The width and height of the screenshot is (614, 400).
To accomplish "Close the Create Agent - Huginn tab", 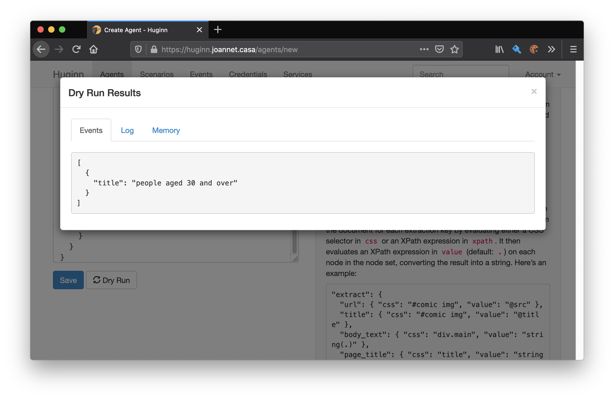I will tap(199, 30).
